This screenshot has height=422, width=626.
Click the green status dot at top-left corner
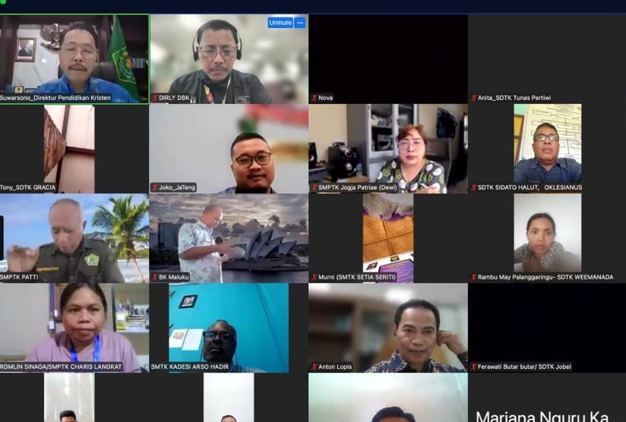tap(3, 2)
